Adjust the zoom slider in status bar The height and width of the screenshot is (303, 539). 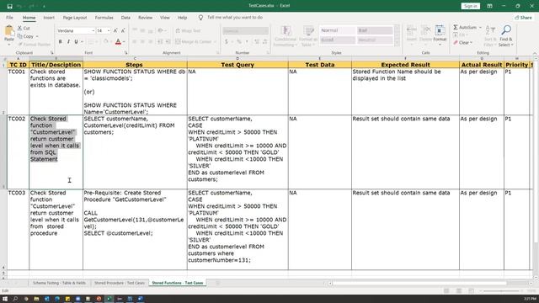[x=501, y=291]
